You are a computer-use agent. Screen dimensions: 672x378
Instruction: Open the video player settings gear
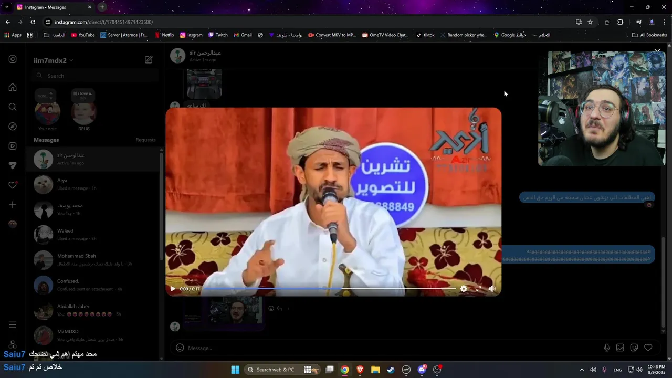coord(464,289)
